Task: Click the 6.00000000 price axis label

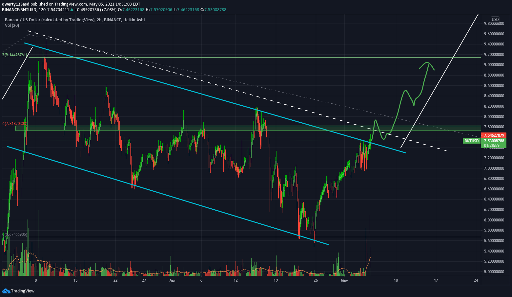Action: coord(493,220)
